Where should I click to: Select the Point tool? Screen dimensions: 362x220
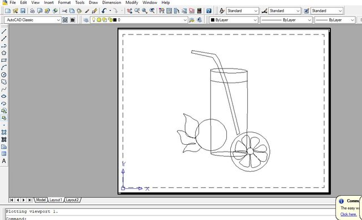pyautogui.click(x=4, y=125)
